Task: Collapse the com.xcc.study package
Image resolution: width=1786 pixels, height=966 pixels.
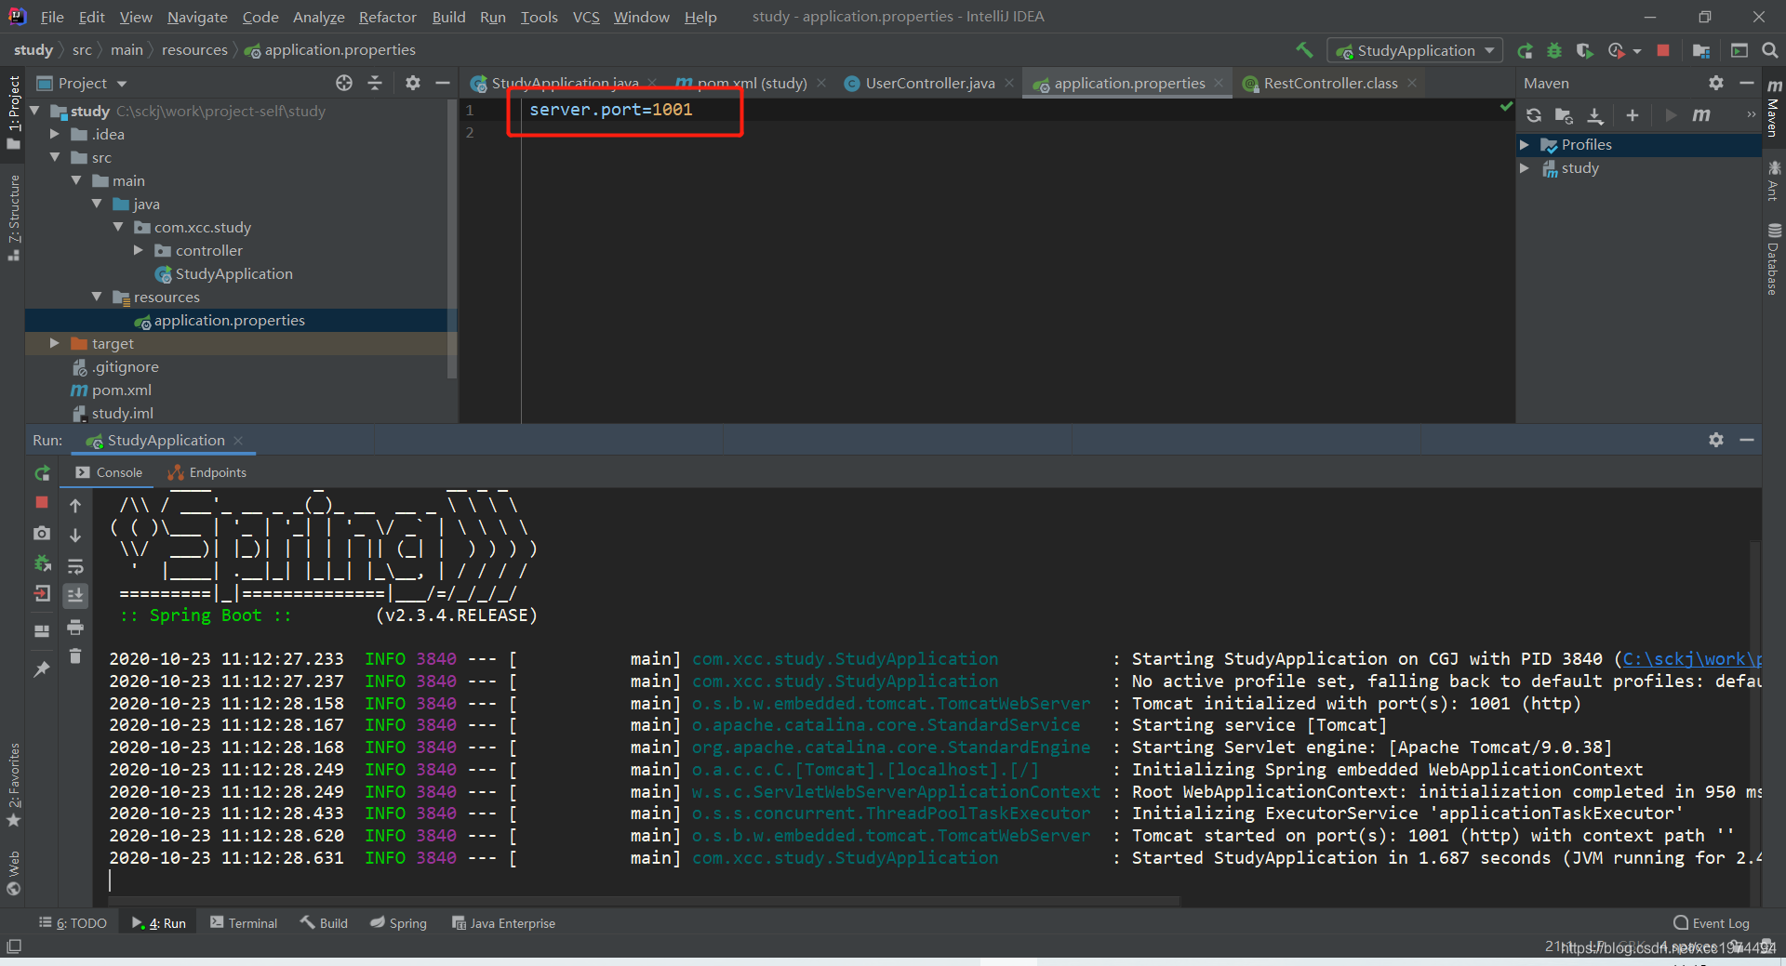Action: click(x=118, y=227)
